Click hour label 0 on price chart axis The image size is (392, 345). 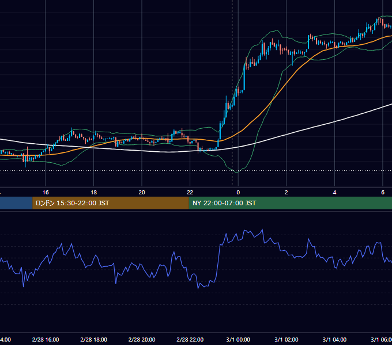[x=238, y=193]
